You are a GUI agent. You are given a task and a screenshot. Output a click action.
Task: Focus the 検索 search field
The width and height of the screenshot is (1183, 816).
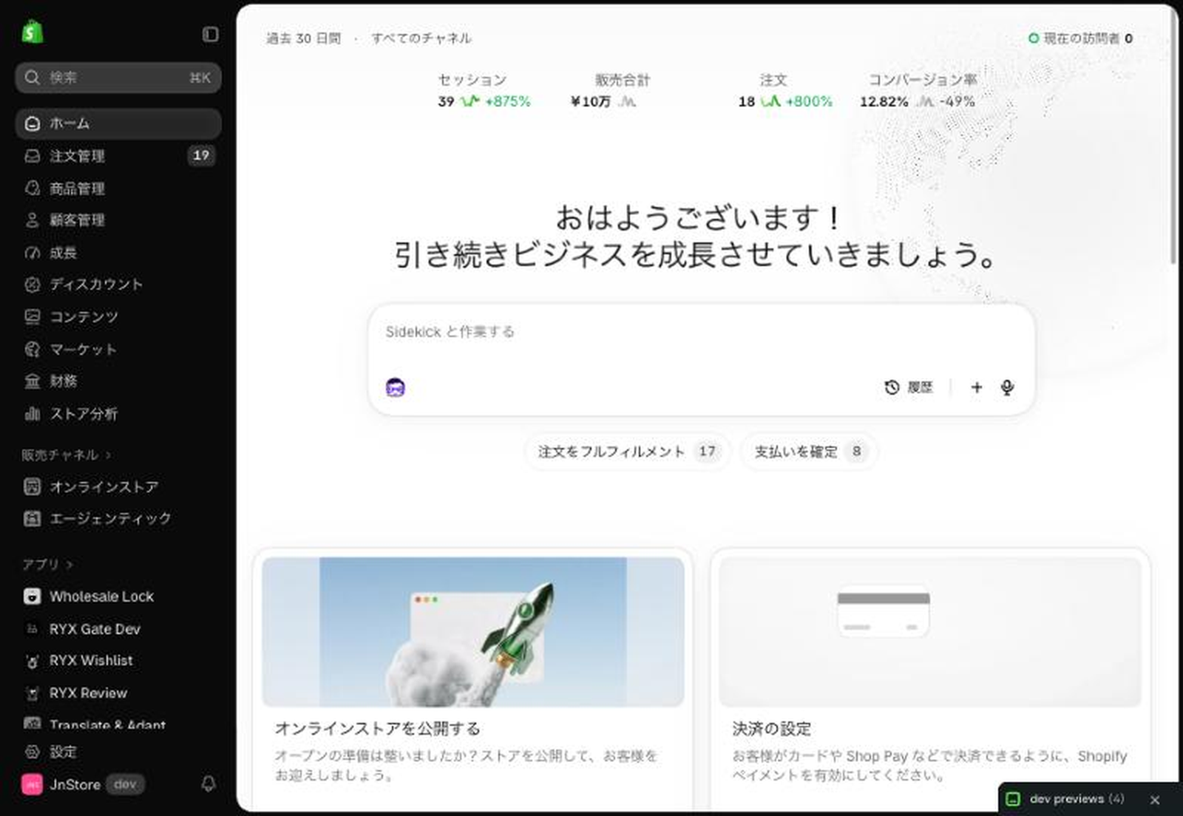click(x=118, y=78)
